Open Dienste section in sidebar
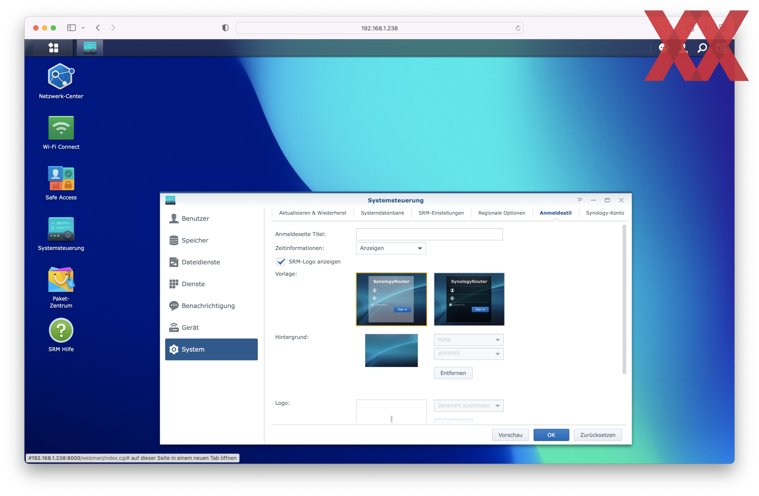The image size is (759, 496). coord(211,284)
